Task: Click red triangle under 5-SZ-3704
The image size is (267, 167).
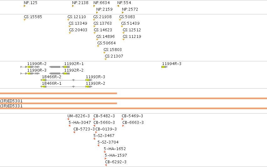Action: (99, 145)
